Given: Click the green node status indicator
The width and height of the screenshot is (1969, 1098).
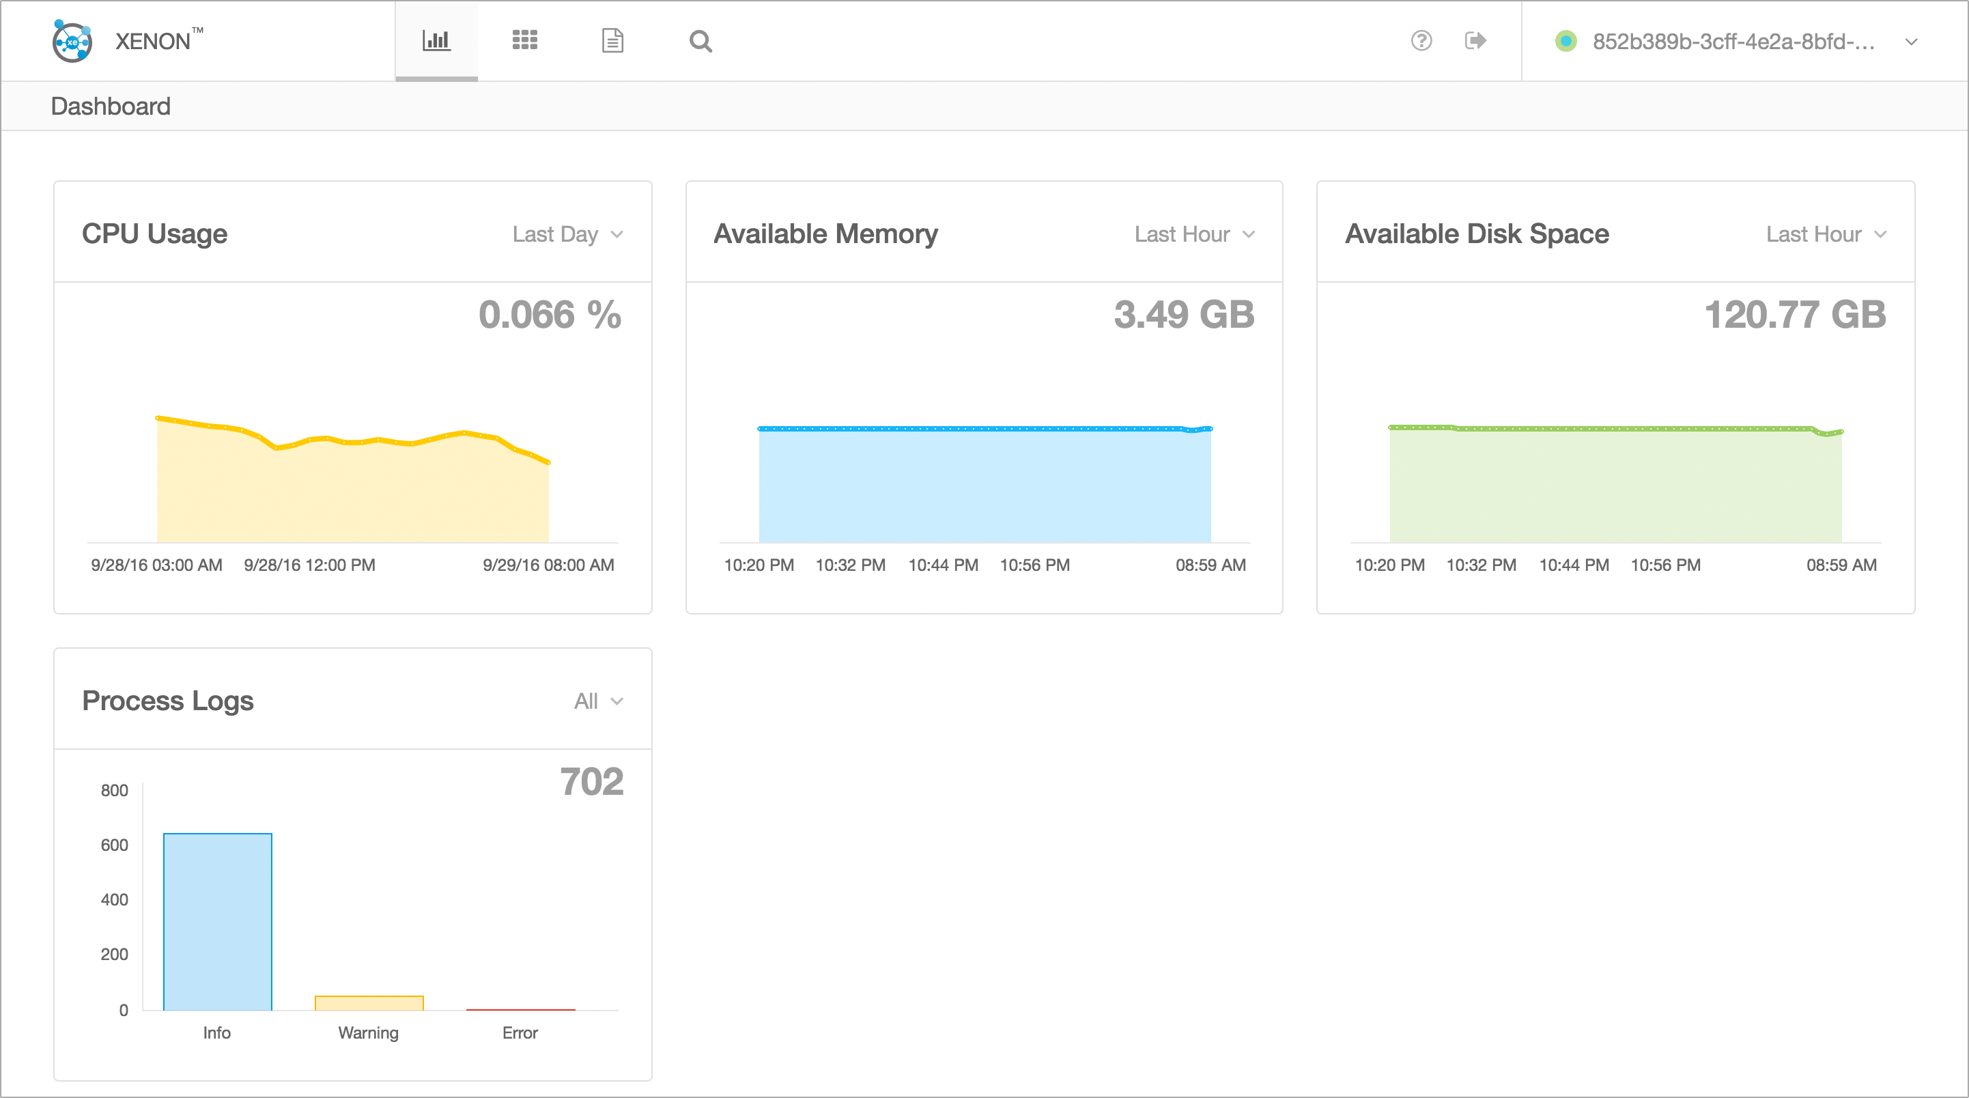Looking at the screenshot, I should coord(1566,41).
